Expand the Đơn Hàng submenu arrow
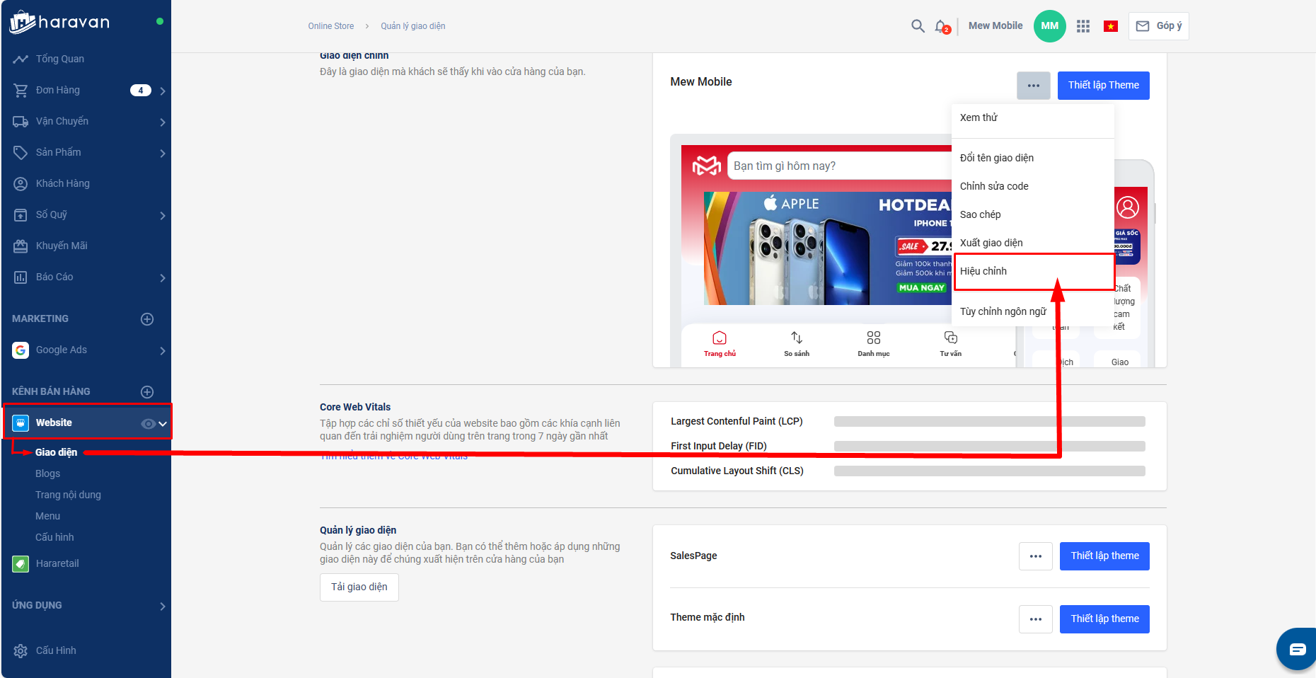The image size is (1316, 678). [163, 91]
